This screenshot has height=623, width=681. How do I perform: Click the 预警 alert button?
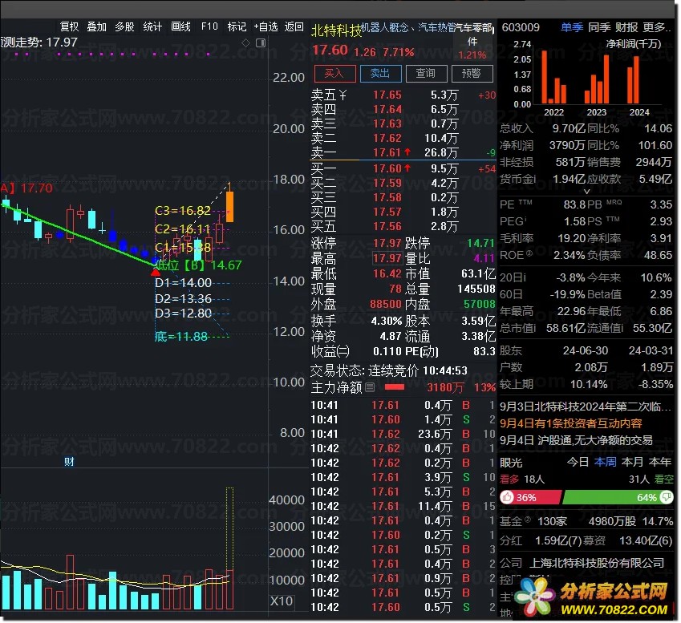point(472,74)
